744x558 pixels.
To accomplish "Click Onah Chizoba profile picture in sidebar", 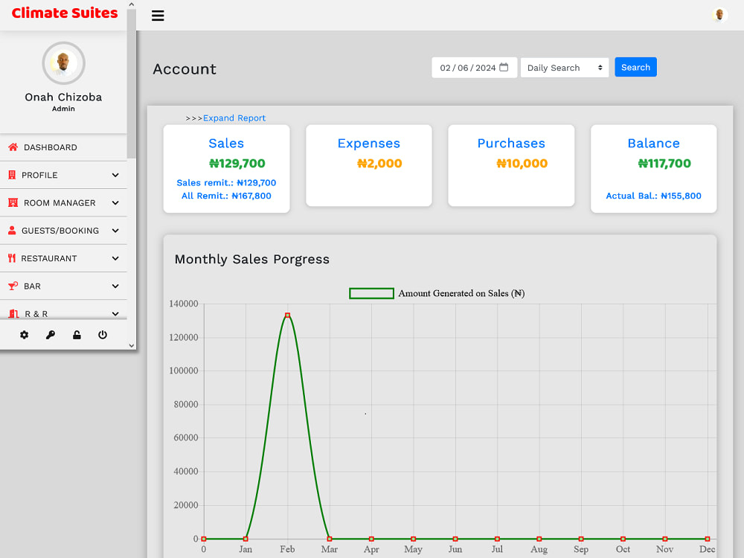I will pyautogui.click(x=63, y=63).
